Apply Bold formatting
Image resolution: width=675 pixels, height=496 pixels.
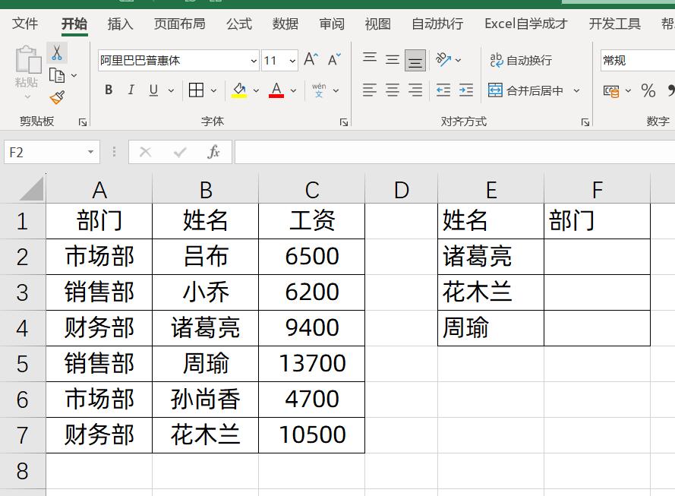pyautogui.click(x=108, y=90)
